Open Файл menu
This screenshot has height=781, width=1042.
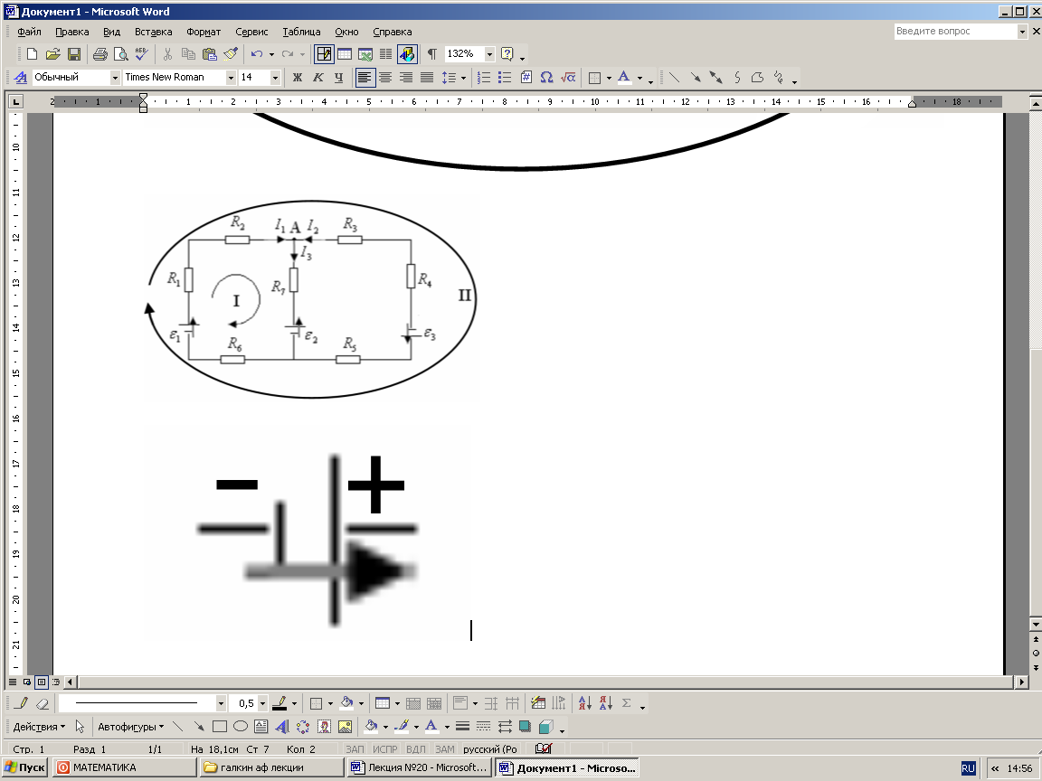click(29, 32)
